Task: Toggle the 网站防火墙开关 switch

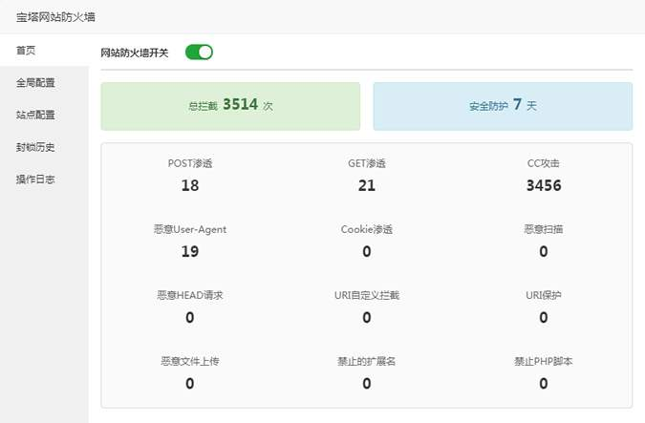Action: point(199,52)
